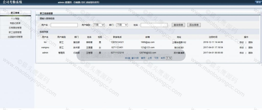Click department cell 技术部
262x110 pixels.
(77, 47)
